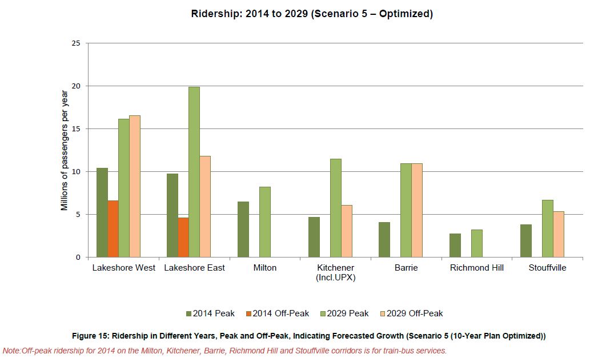Click the Richmond Hill 2029 Peak bar
Viewport: 590px width, 358px height.
click(477, 243)
